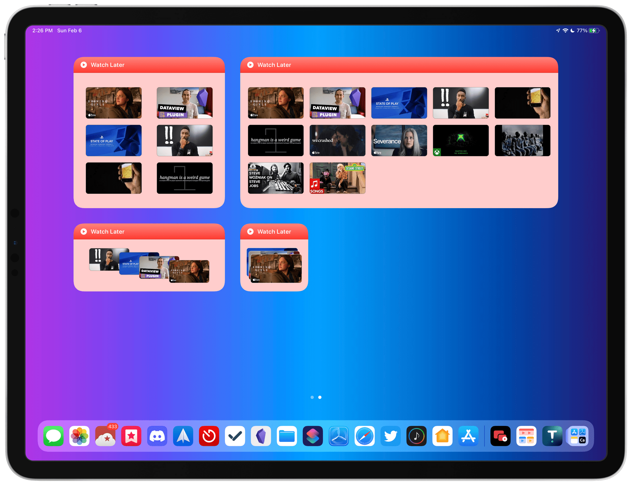Open Shining Girls video in large widget

pyautogui.click(x=276, y=103)
